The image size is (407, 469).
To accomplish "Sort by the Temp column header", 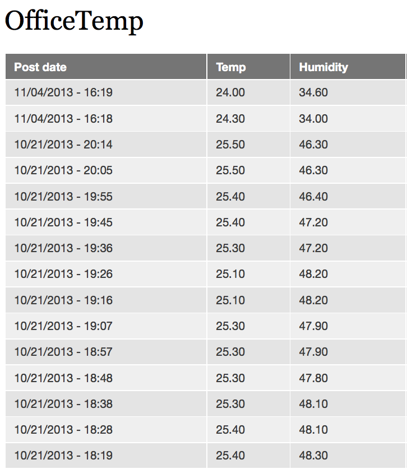I will pyautogui.click(x=231, y=67).
